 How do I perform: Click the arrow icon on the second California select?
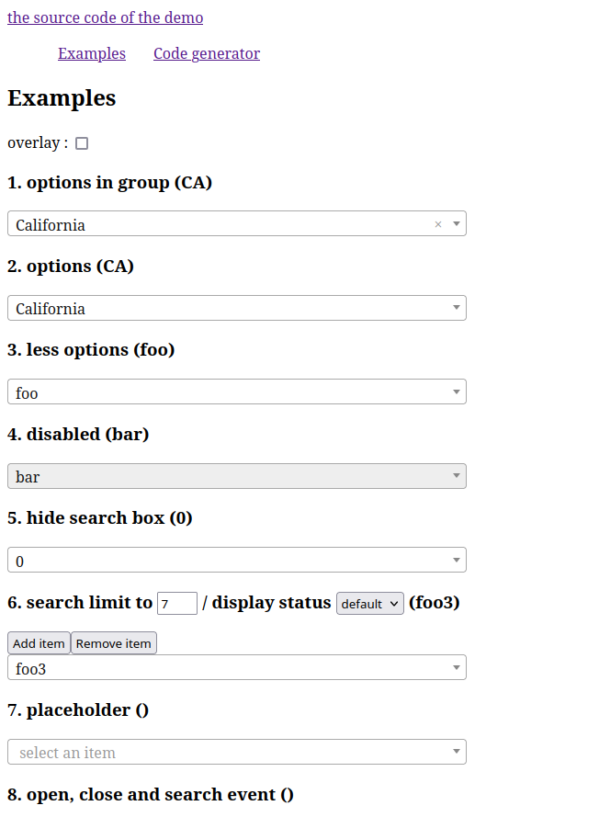click(457, 308)
